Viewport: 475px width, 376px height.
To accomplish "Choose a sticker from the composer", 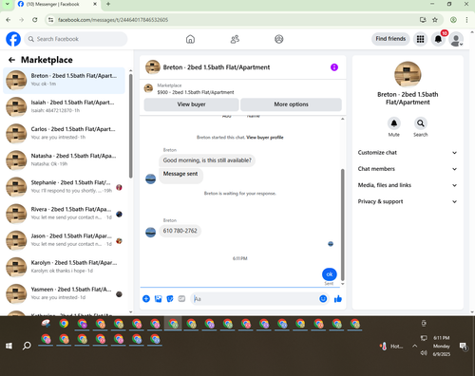I will (170, 299).
